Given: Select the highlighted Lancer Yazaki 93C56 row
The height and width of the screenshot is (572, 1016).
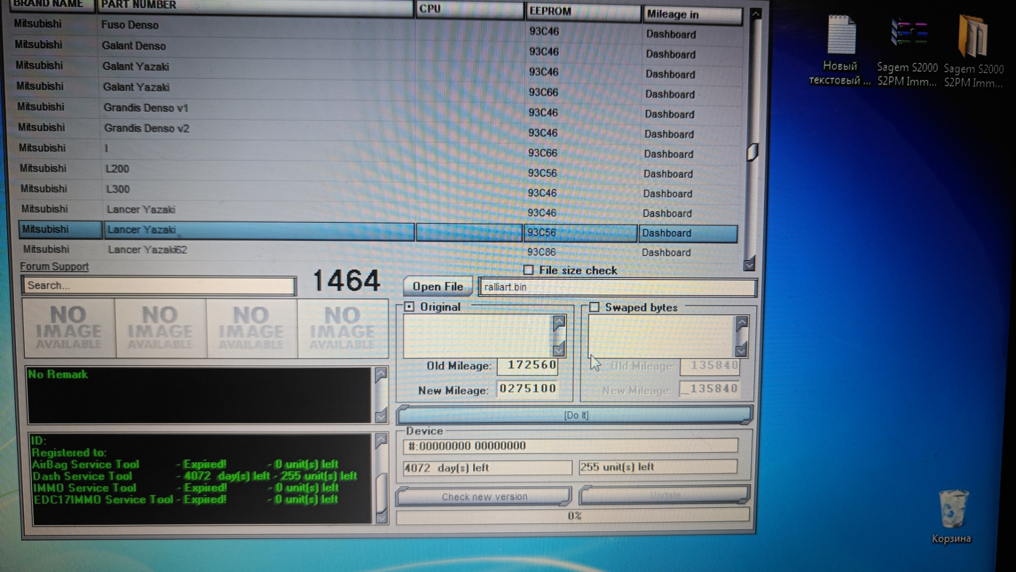Looking at the screenshot, I should point(378,231).
